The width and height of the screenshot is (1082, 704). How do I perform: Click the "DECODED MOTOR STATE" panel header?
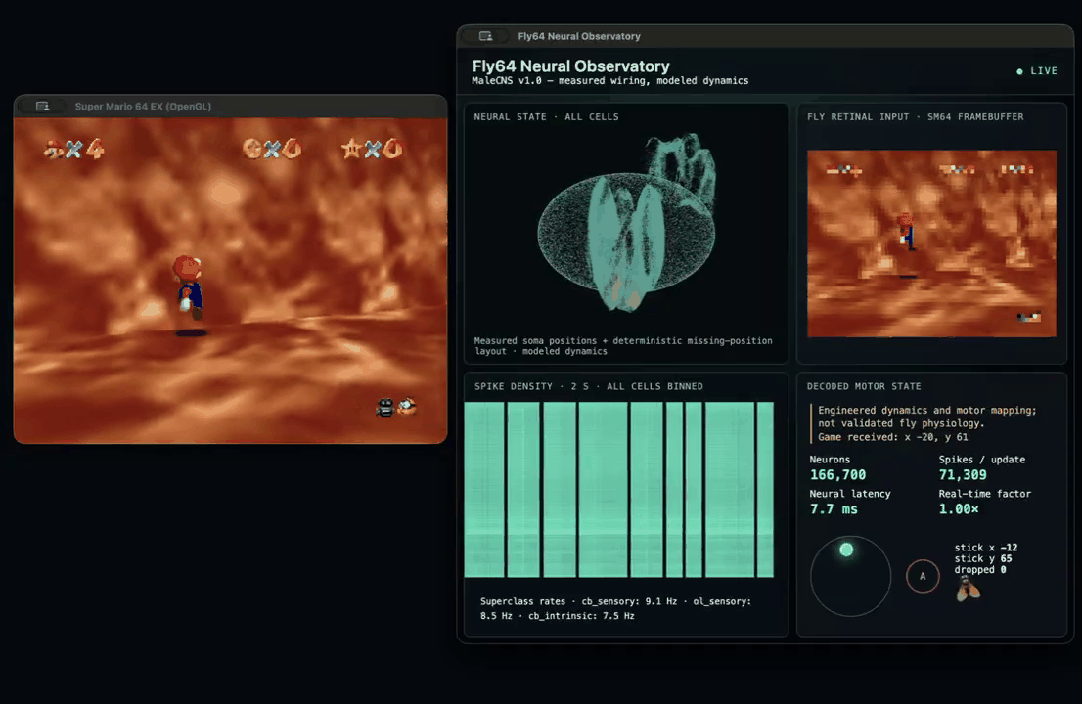(x=864, y=387)
